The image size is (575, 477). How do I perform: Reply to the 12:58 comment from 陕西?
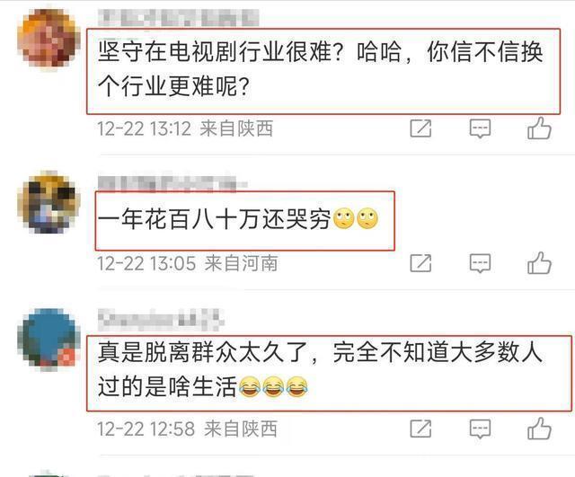(x=480, y=429)
